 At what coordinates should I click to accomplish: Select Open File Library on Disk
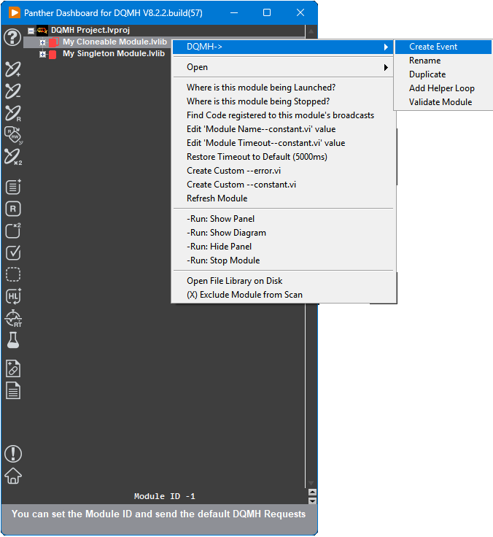click(283, 281)
